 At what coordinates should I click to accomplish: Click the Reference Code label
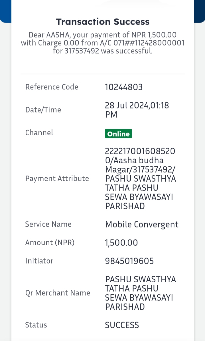coord(52,87)
